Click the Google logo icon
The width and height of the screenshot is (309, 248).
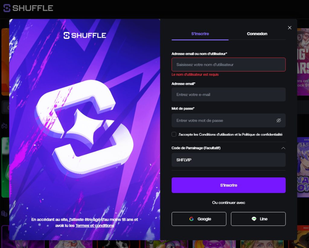tap(192, 219)
